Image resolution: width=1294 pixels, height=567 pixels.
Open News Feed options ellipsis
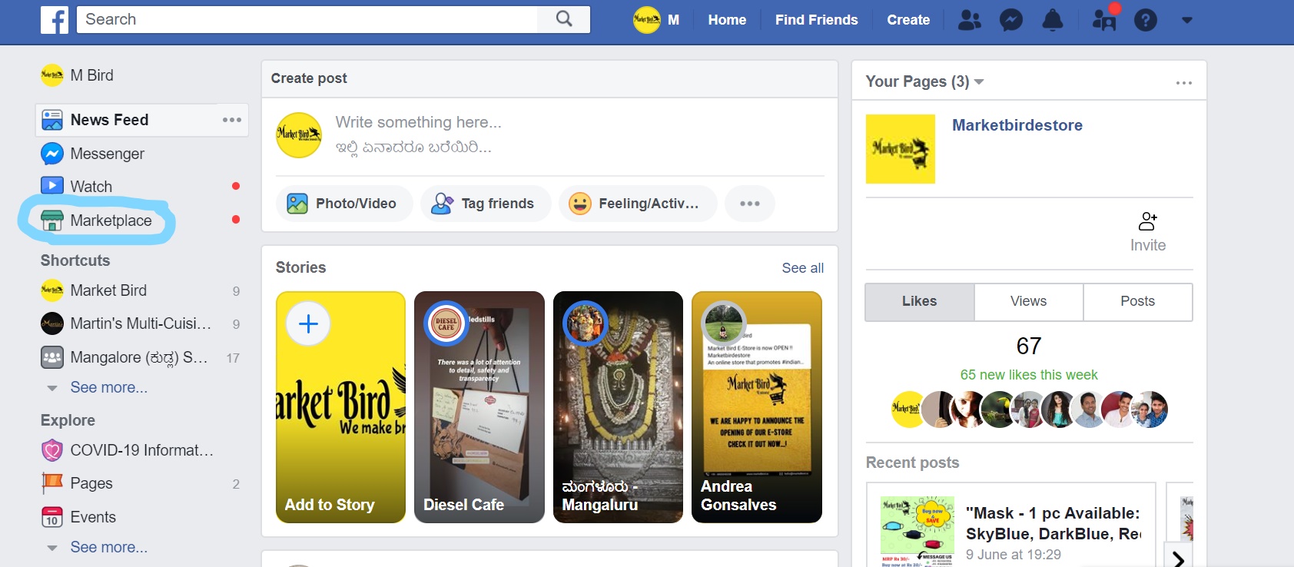click(x=231, y=120)
